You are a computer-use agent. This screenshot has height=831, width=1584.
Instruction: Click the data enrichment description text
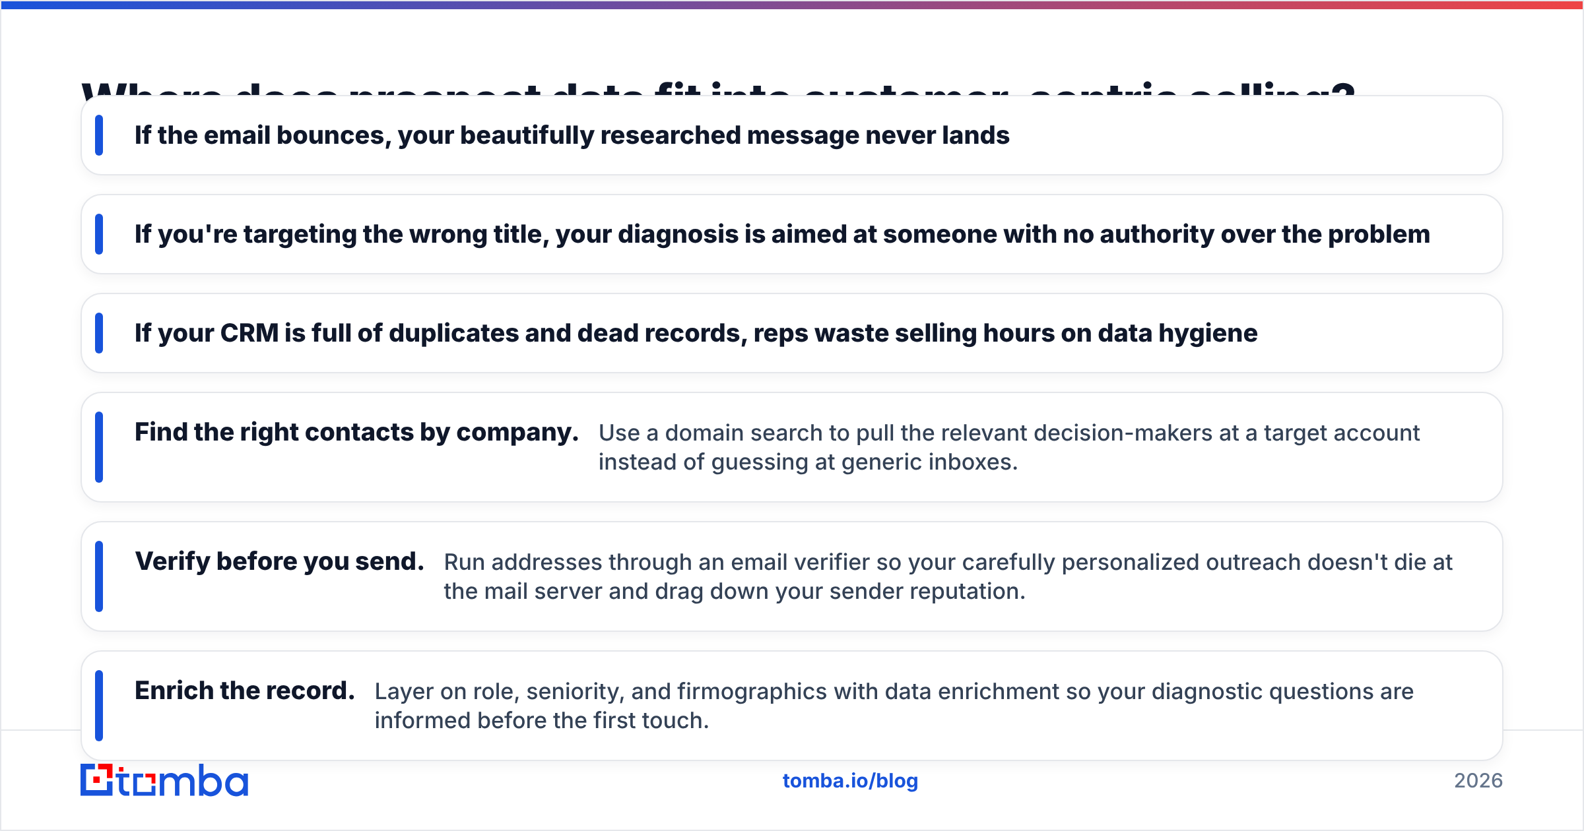click(894, 706)
